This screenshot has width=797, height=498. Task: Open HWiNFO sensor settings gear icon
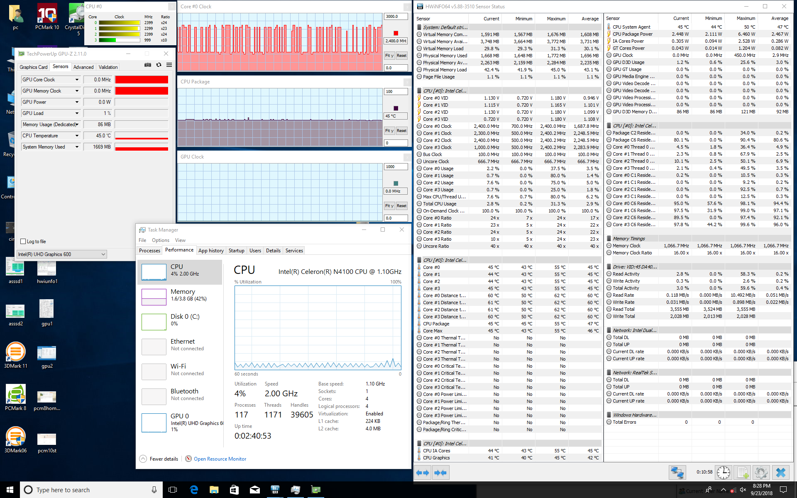[x=761, y=472]
